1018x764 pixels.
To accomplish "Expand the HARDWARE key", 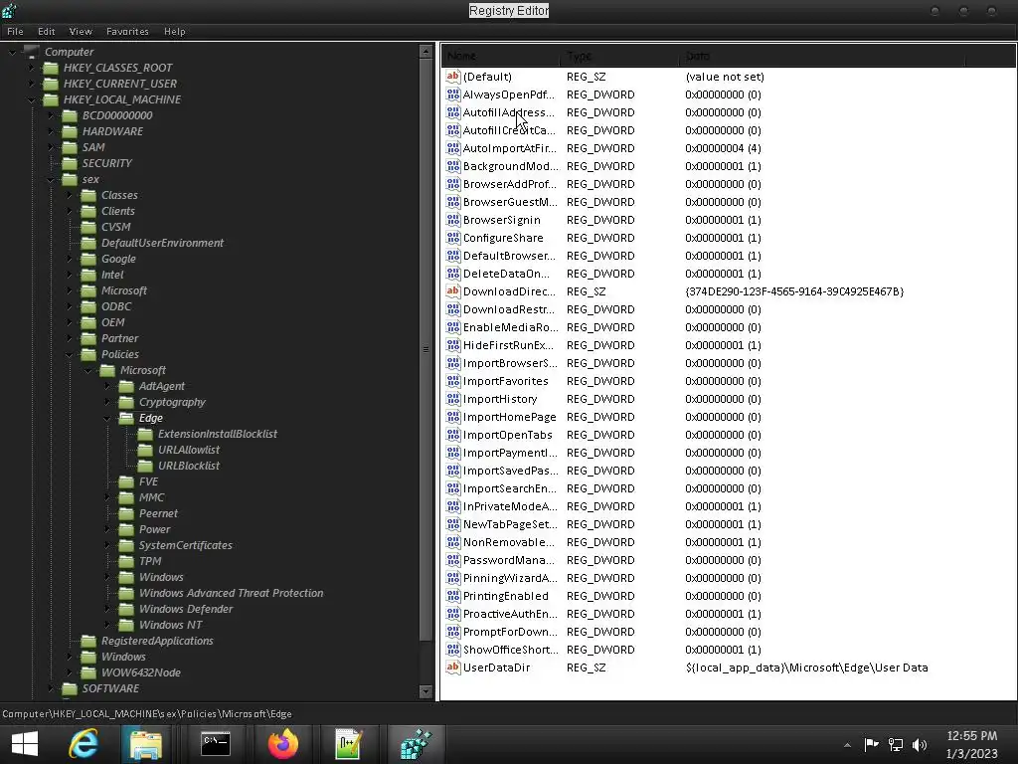I will [51, 131].
